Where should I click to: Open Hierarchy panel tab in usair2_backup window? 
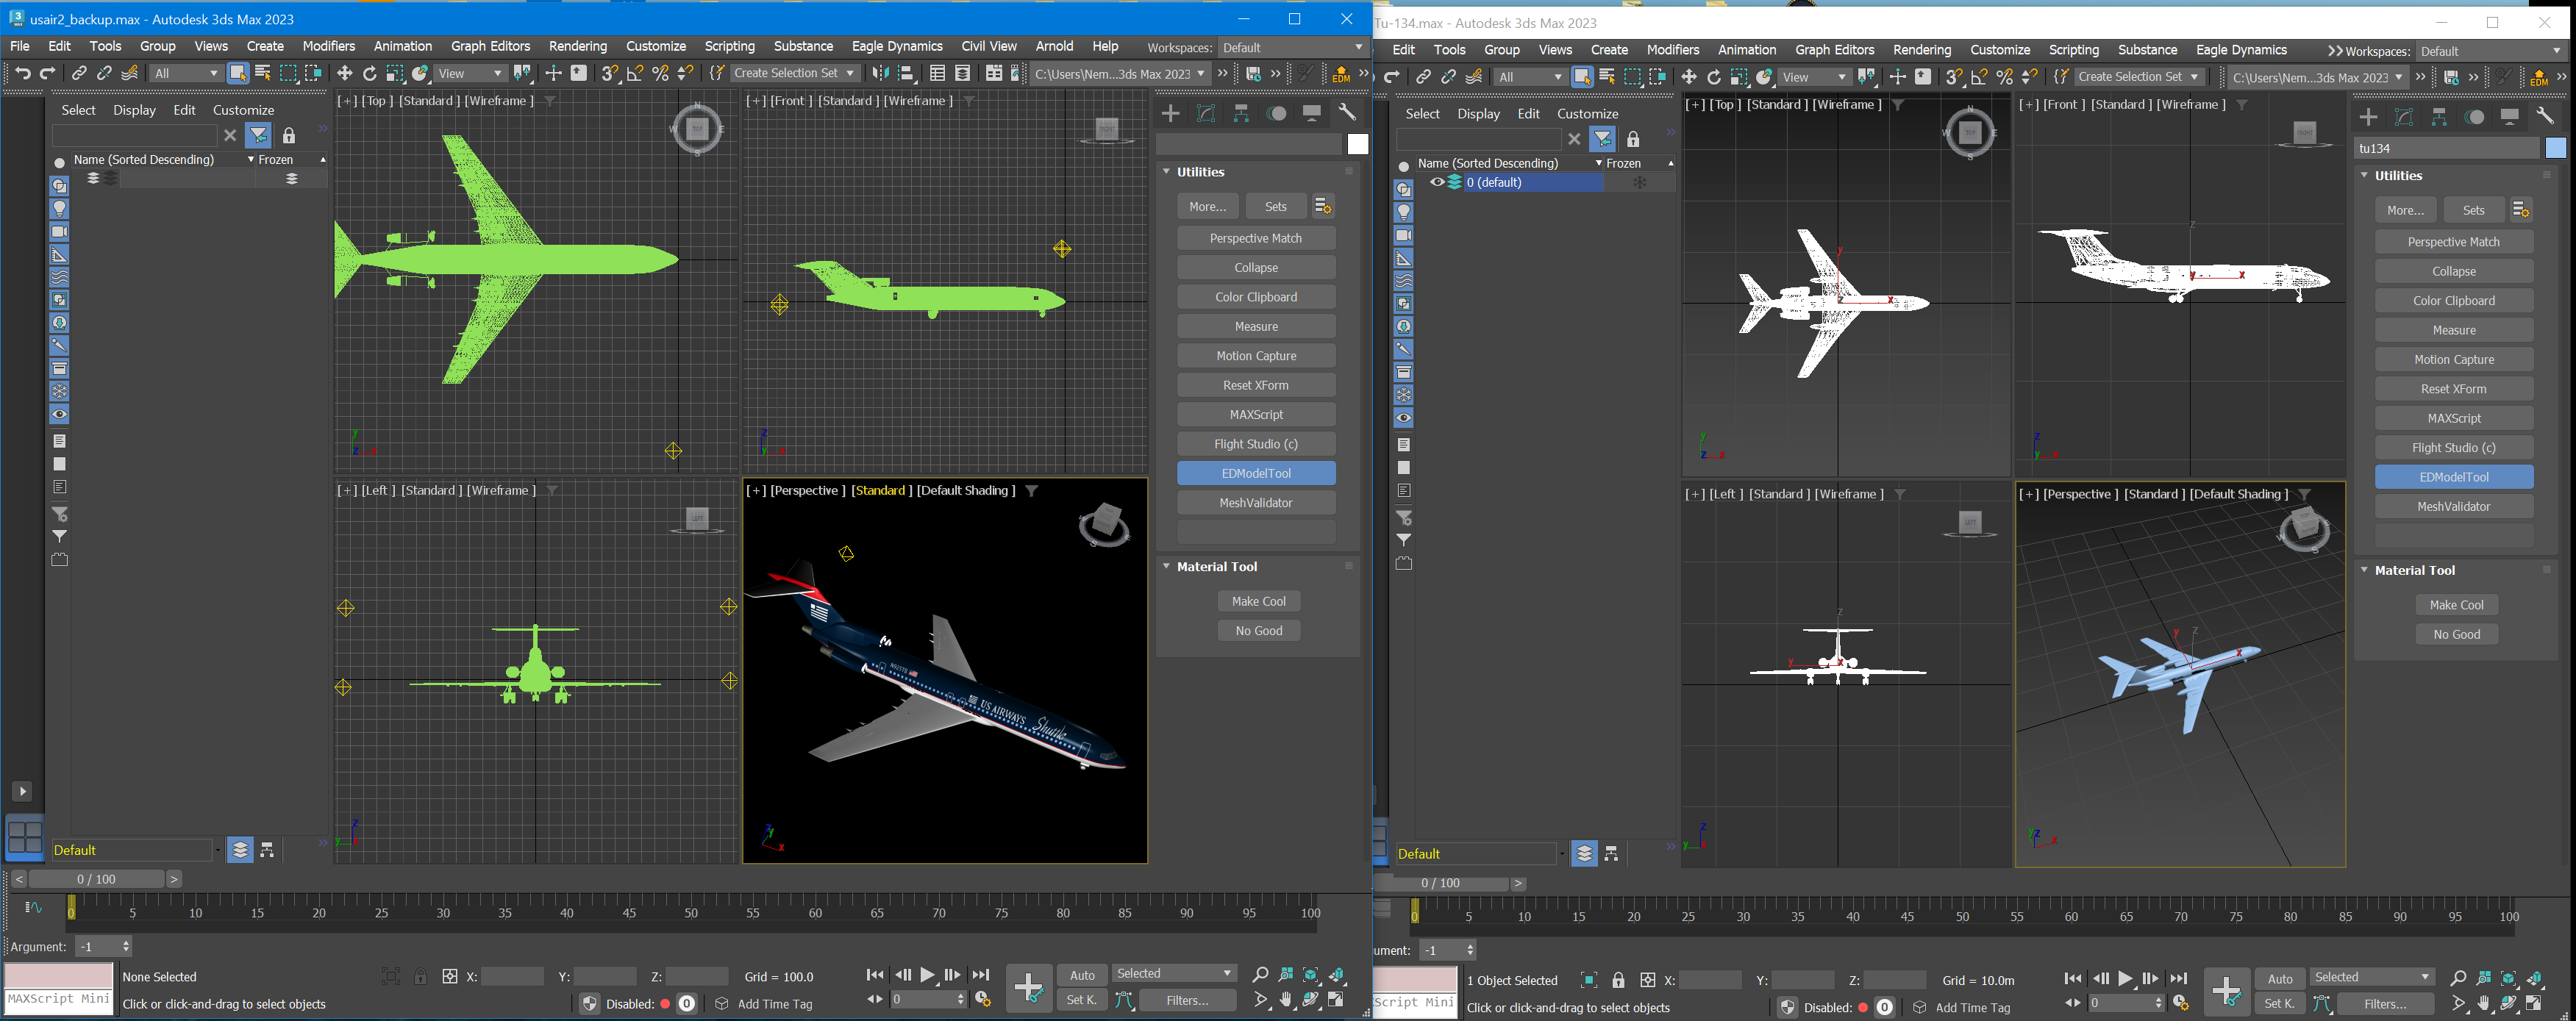(1242, 113)
